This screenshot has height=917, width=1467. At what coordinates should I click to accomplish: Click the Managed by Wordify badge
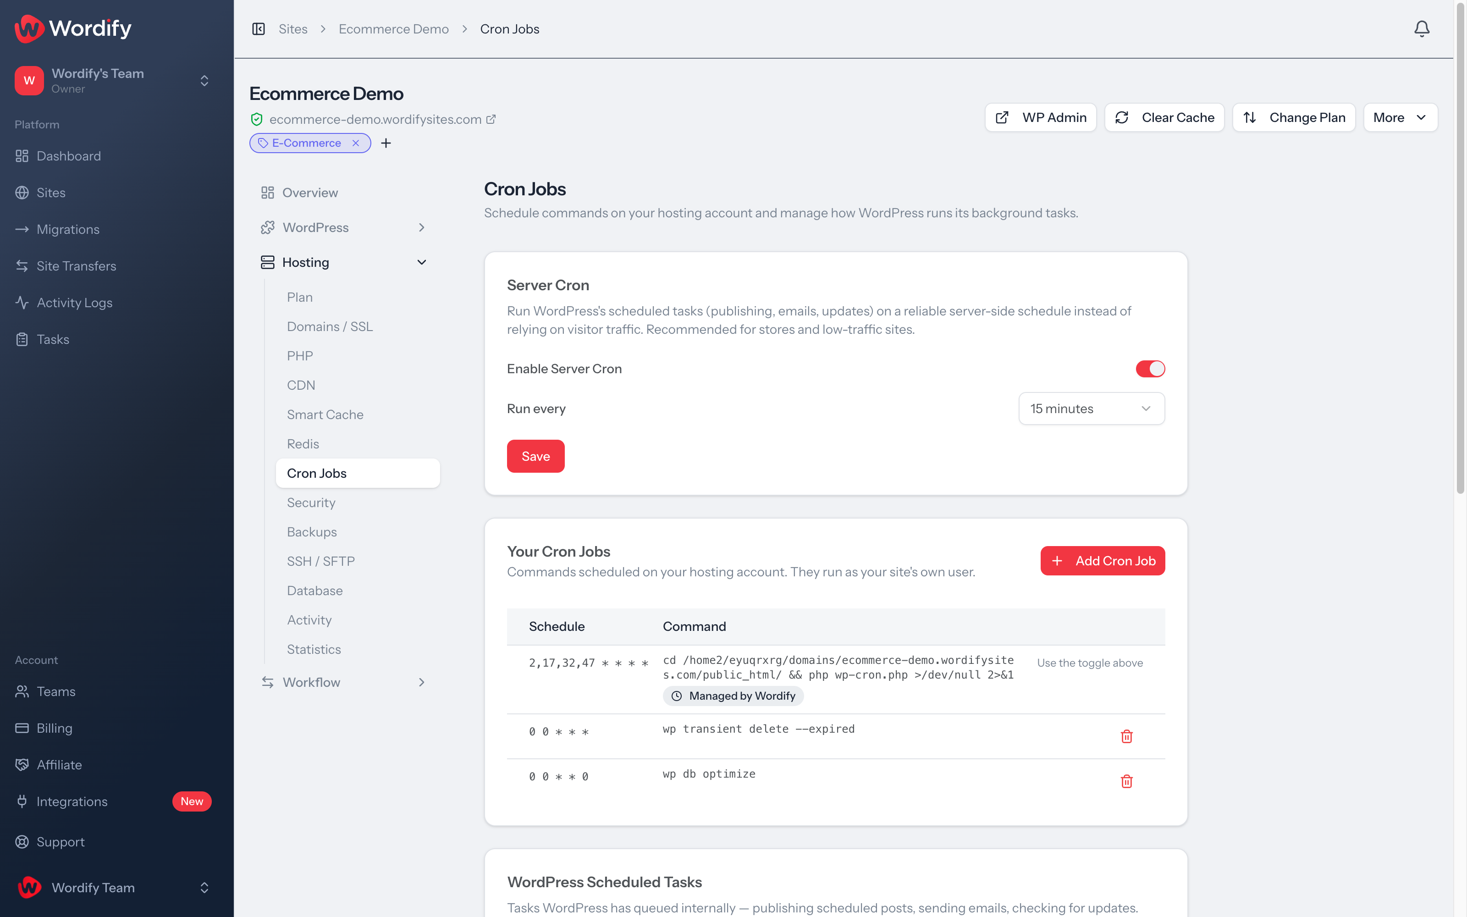(x=733, y=696)
